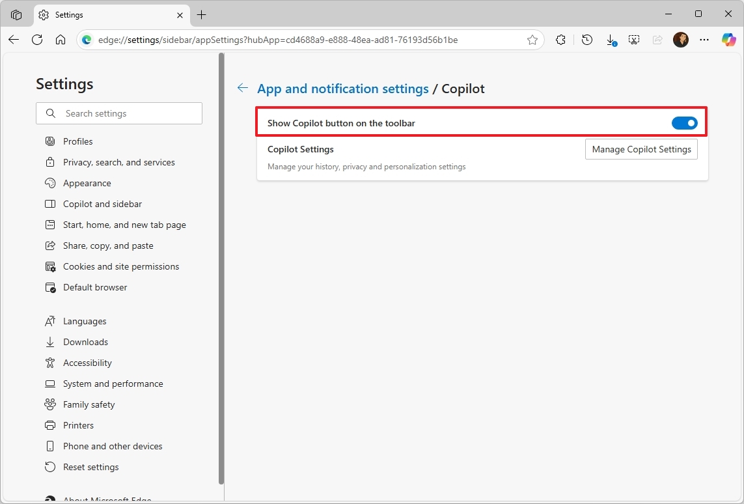Click Manage Copilot Settings
Image resolution: width=744 pixels, height=504 pixels.
pyautogui.click(x=641, y=149)
